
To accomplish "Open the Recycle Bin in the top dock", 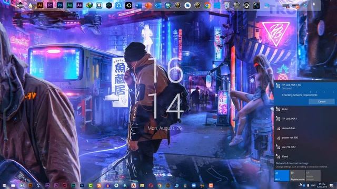I will [x=227, y=5].
